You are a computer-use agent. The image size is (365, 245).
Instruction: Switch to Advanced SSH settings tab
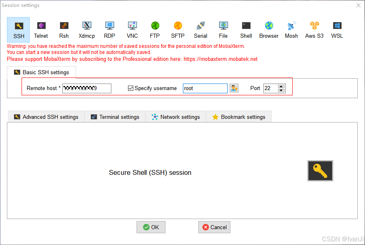click(46, 117)
